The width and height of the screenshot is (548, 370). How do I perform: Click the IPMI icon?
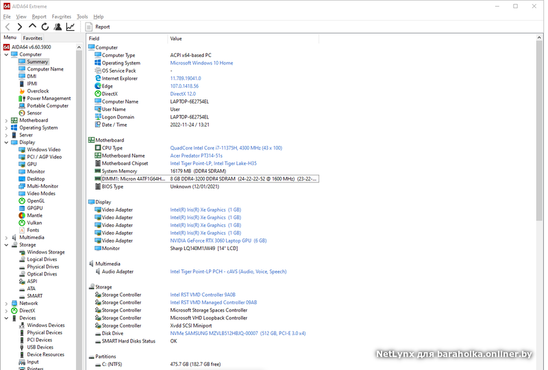pyautogui.click(x=22, y=84)
